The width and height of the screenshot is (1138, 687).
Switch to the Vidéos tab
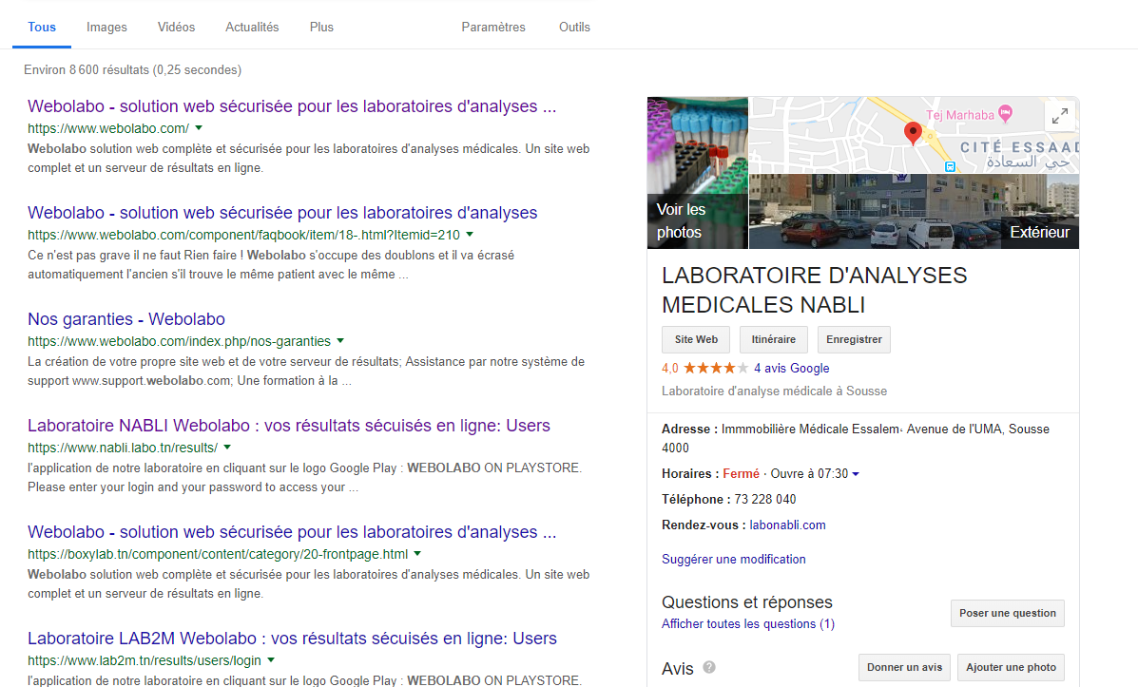[177, 27]
